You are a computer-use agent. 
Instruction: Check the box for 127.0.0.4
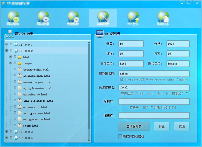pos(11,138)
